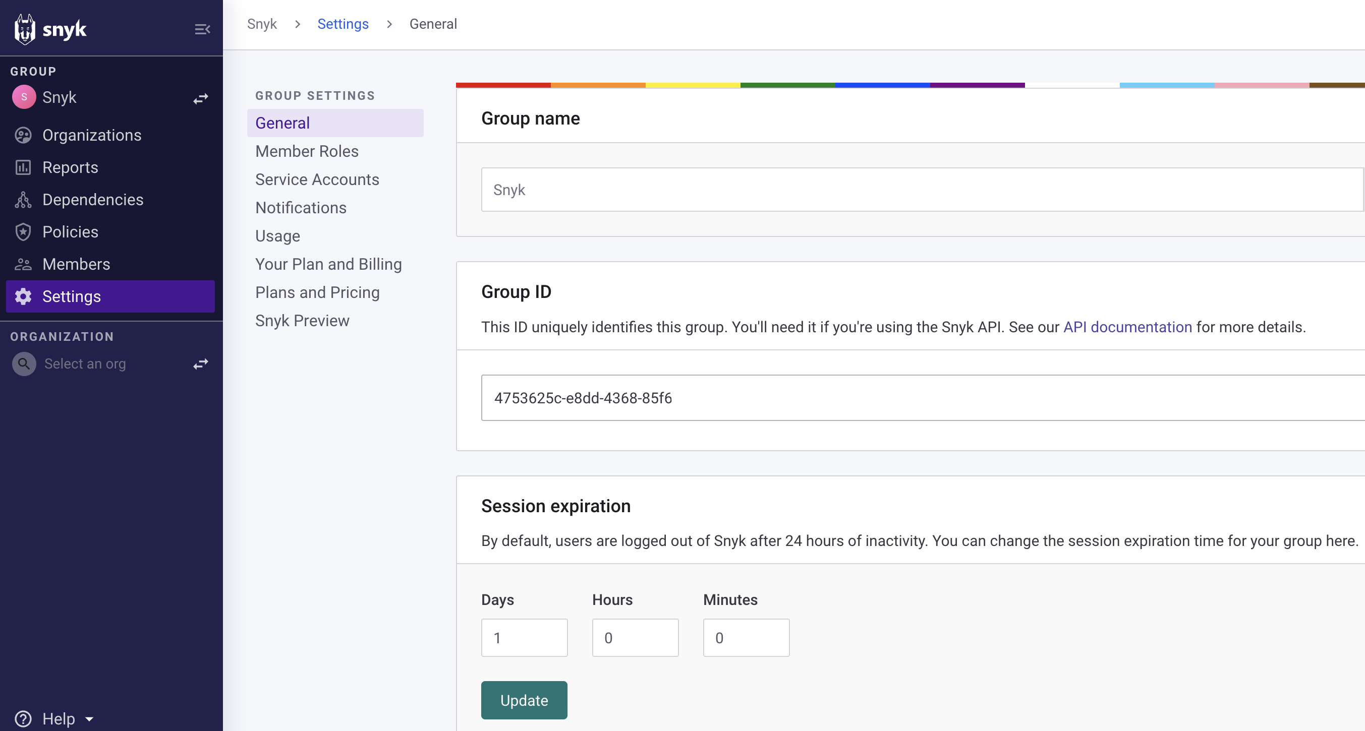Click the Days input field
Image resolution: width=1365 pixels, height=731 pixels.
[524, 638]
